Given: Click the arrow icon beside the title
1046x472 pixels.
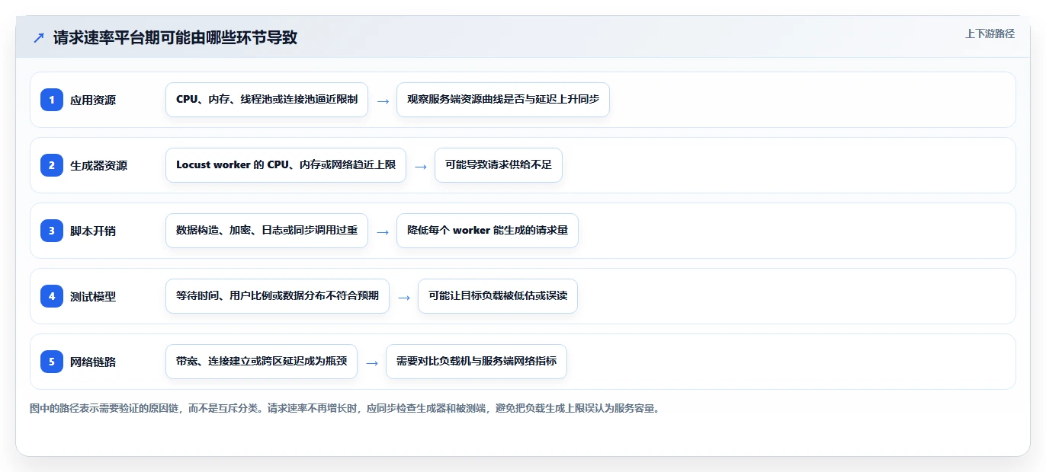Looking at the screenshot, I should [38, 38].
